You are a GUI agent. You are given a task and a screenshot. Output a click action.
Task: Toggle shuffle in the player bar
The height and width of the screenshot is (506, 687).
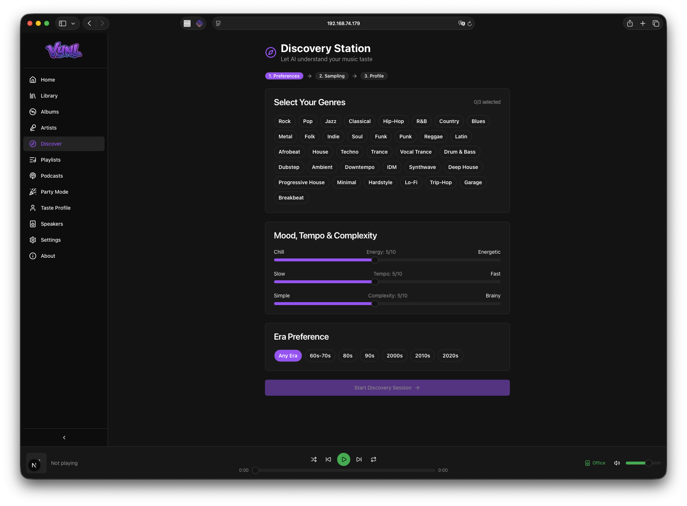click(313, 459)
